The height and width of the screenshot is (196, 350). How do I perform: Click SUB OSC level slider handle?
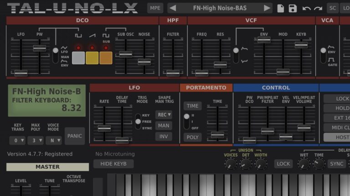(126, 54)
